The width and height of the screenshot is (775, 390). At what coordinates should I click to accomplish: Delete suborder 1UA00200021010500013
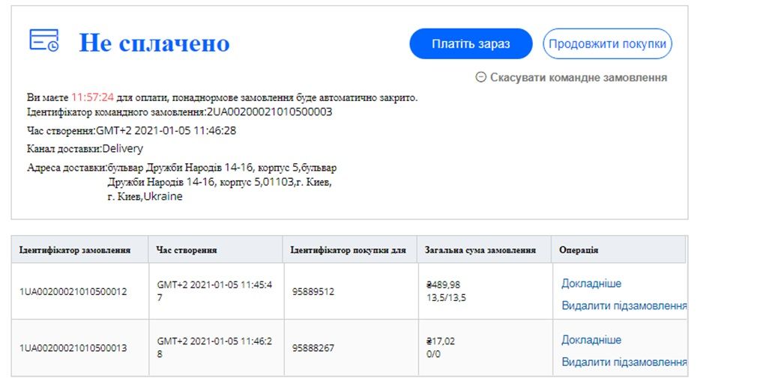(624, 362)
